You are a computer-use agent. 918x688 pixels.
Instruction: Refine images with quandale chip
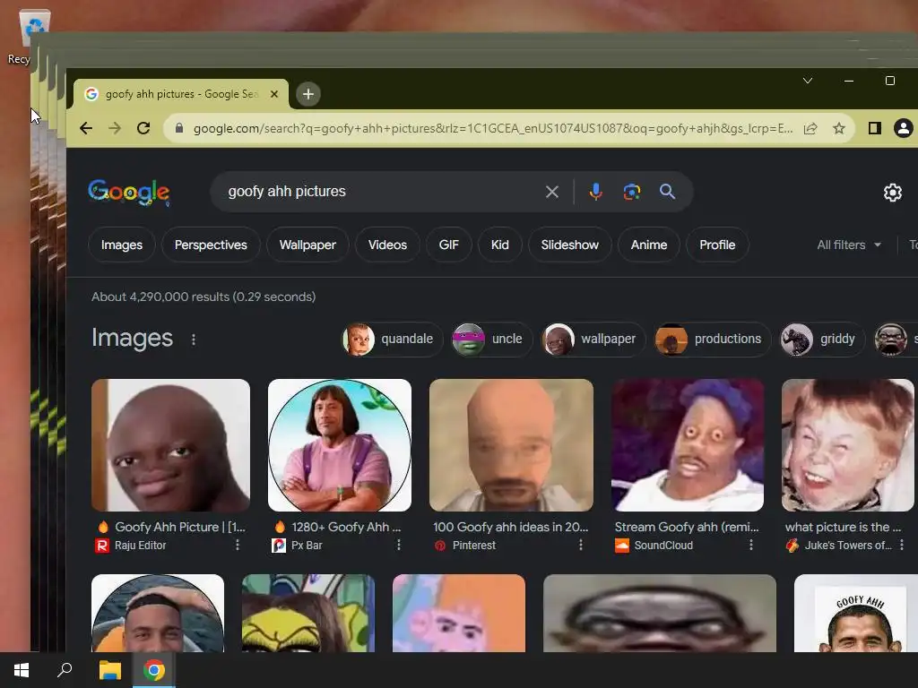point(392,340)
